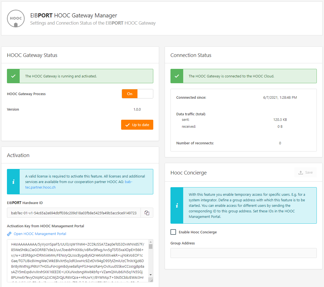Click the chain link icon beside portal link

[x=9, y=234]
